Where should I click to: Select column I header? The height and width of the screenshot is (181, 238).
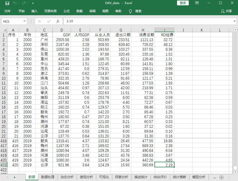[164, 30]
